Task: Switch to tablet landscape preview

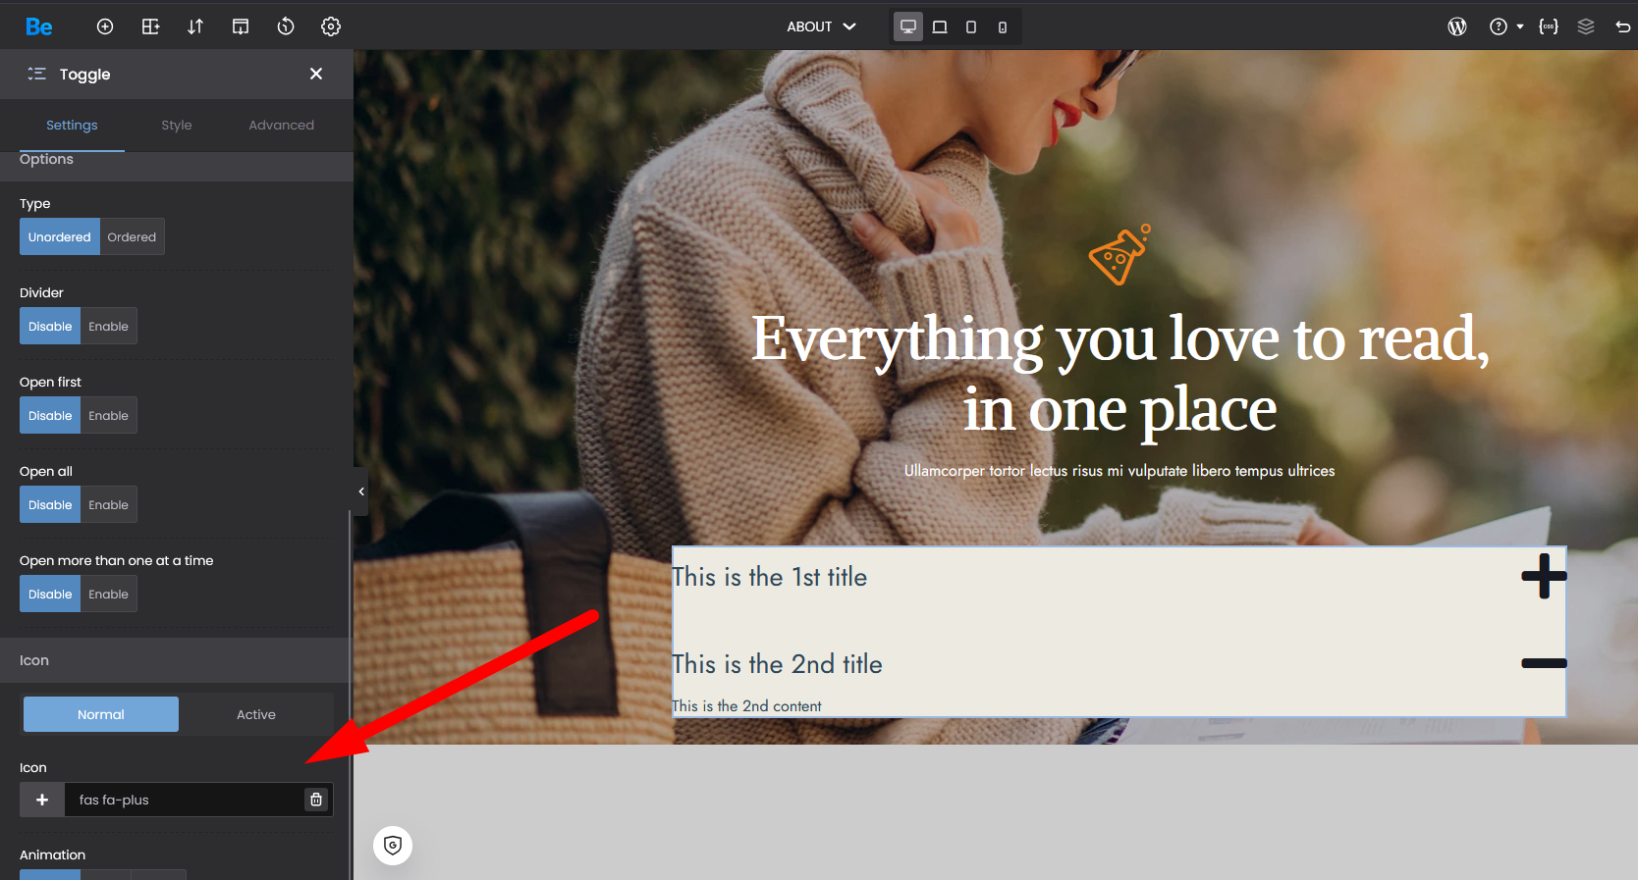Action: [940, 26]
